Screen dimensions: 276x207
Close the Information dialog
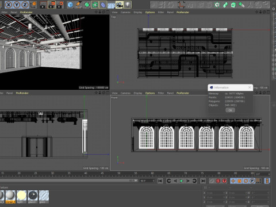pyautogui.click(x=250, y=87)
